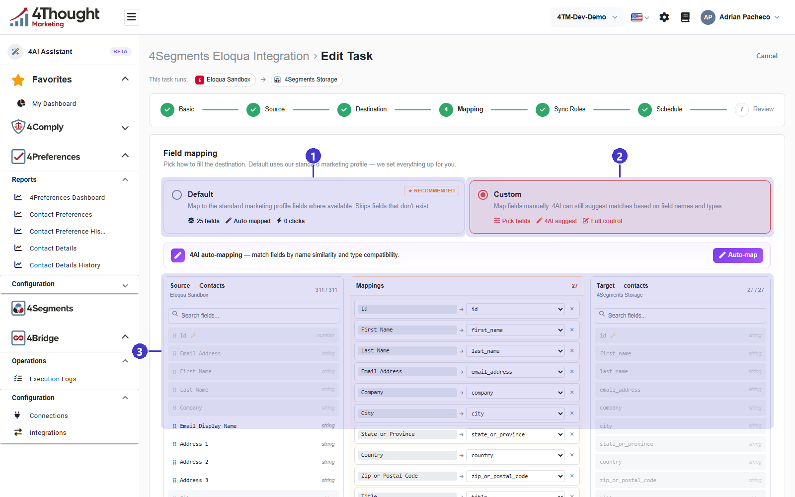The height and width of the screenshot is (497, 795).
Task: Click the Connections plug icon
Action: point(17,415)
